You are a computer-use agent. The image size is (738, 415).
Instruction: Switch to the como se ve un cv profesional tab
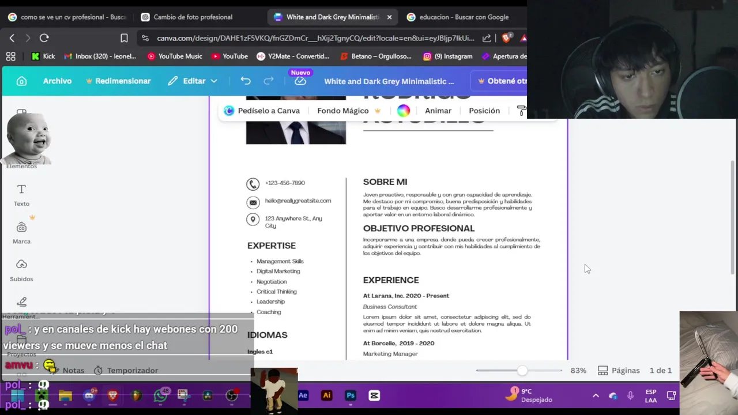tap(67, 17)
